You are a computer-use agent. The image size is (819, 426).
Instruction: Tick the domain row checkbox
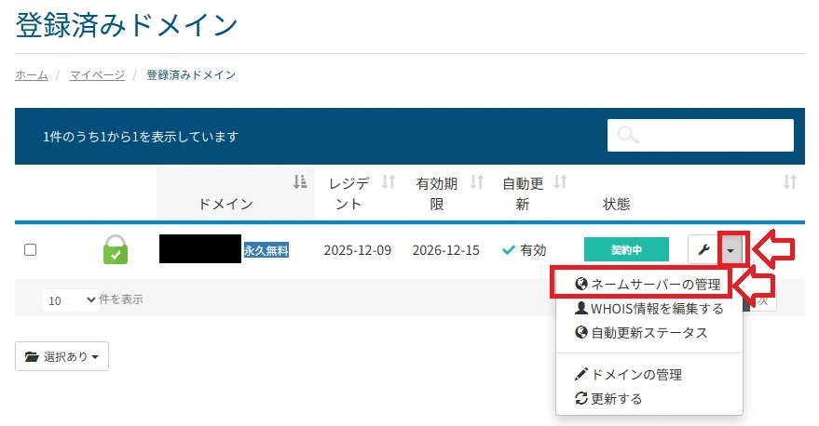click(31, 250)
